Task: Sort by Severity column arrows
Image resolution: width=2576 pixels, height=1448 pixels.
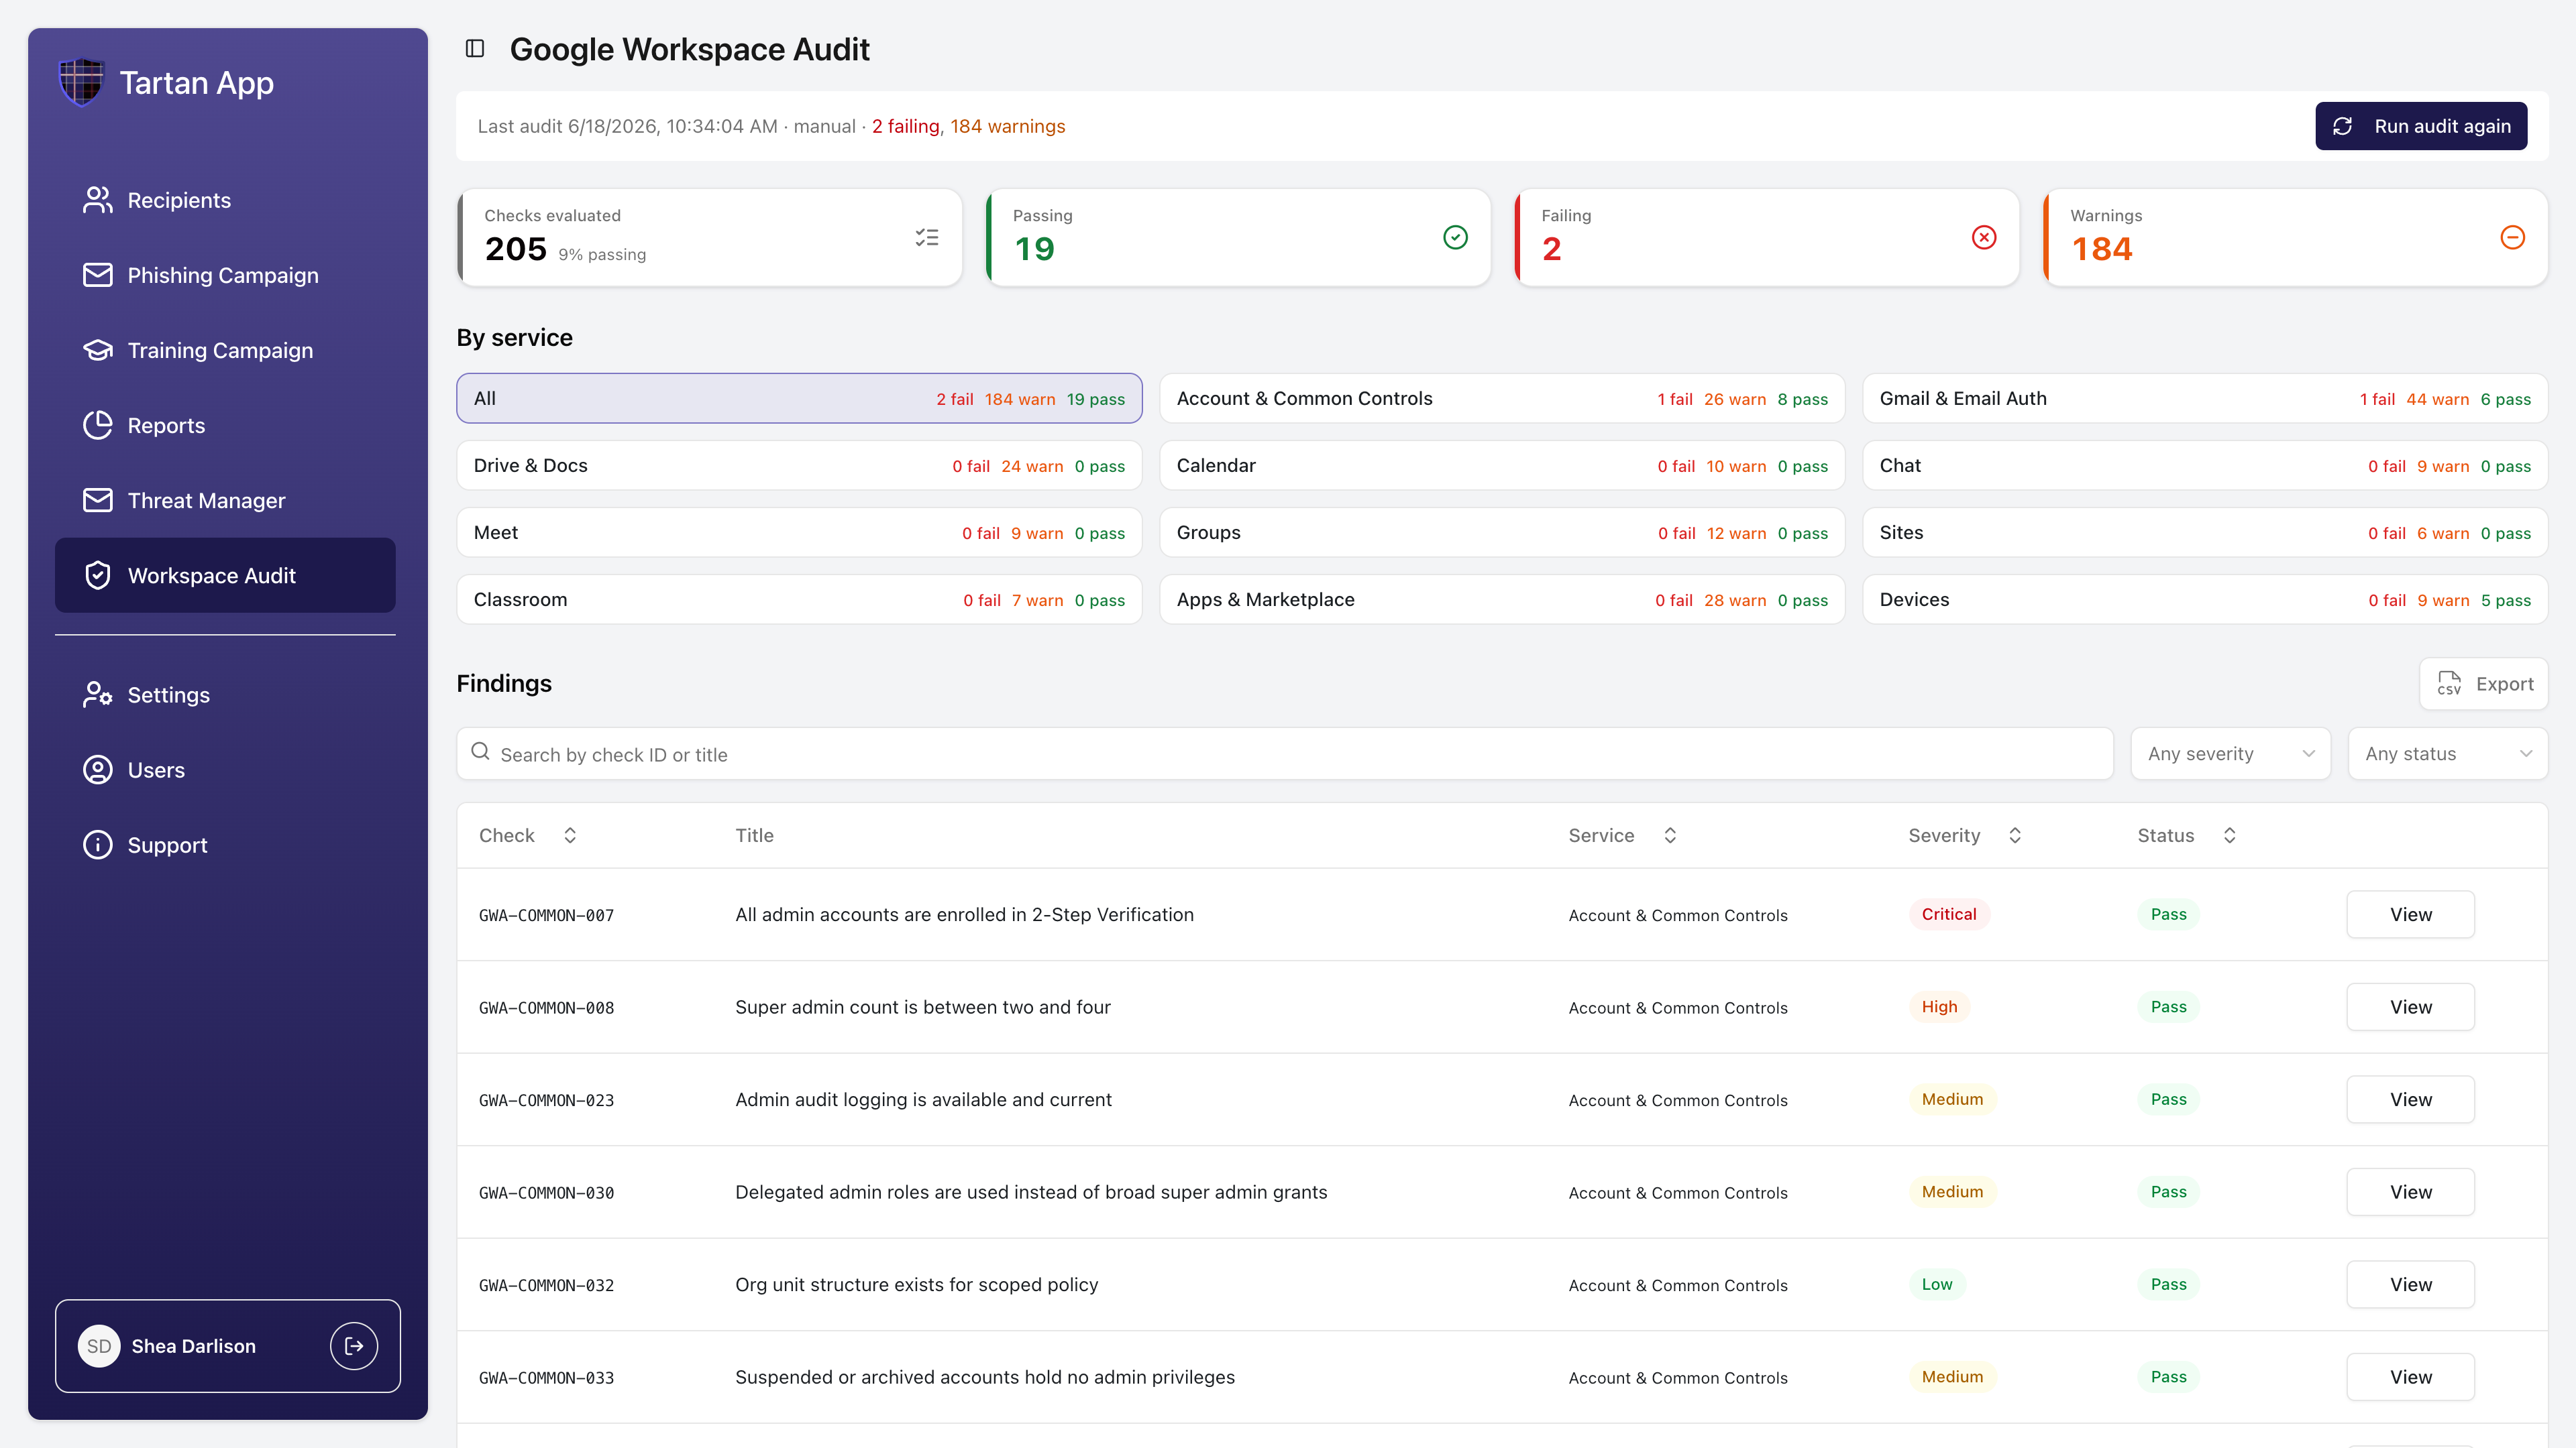Action: point(2015,835)
